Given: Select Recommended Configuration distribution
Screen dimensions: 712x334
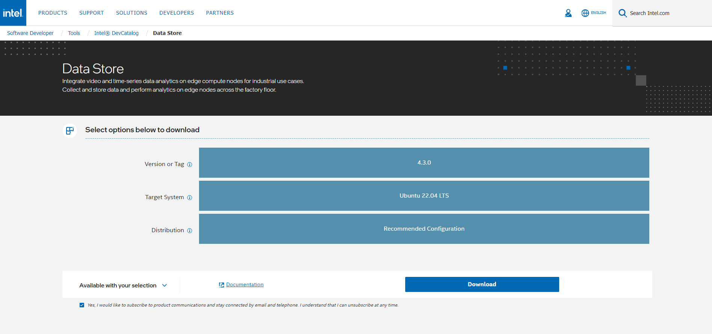Looking at the screenshot, I should pos(424,229).
